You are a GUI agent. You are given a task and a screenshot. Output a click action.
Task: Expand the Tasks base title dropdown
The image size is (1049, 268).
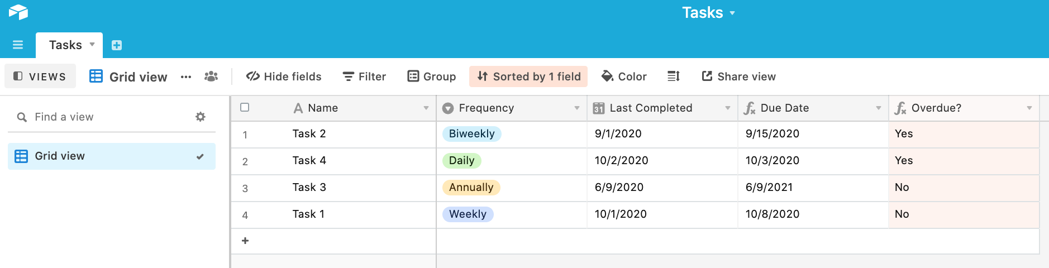pos(708,12)
